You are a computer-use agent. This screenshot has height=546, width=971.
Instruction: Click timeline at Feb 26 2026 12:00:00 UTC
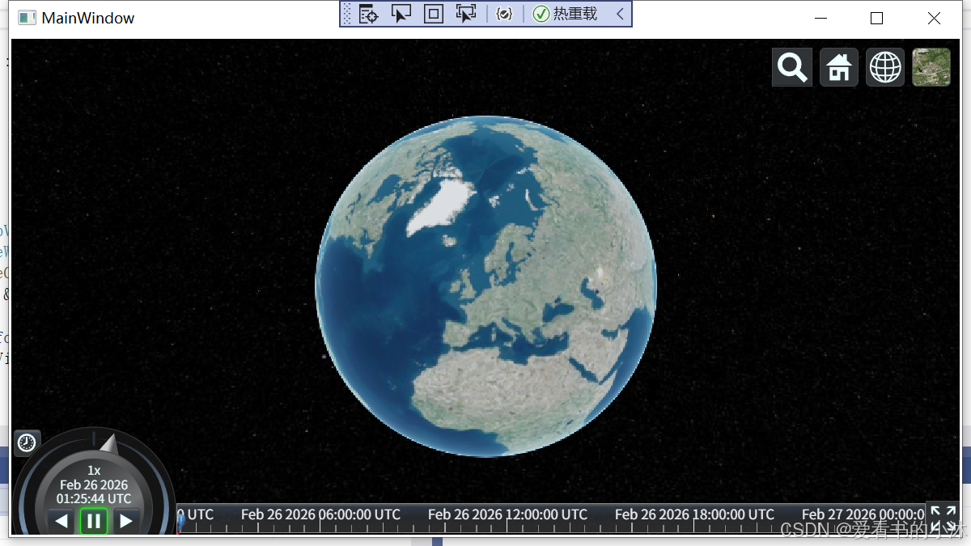[507, 514]
